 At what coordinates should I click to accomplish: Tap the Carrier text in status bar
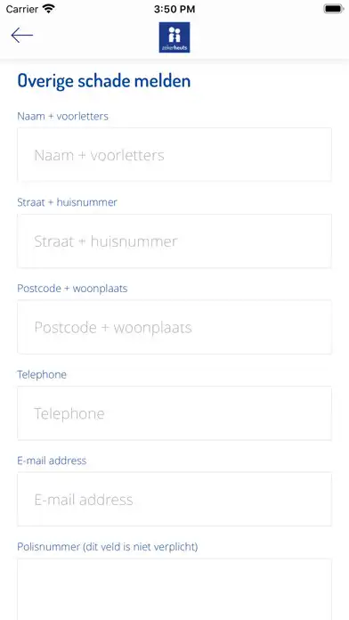coord(22,9)
